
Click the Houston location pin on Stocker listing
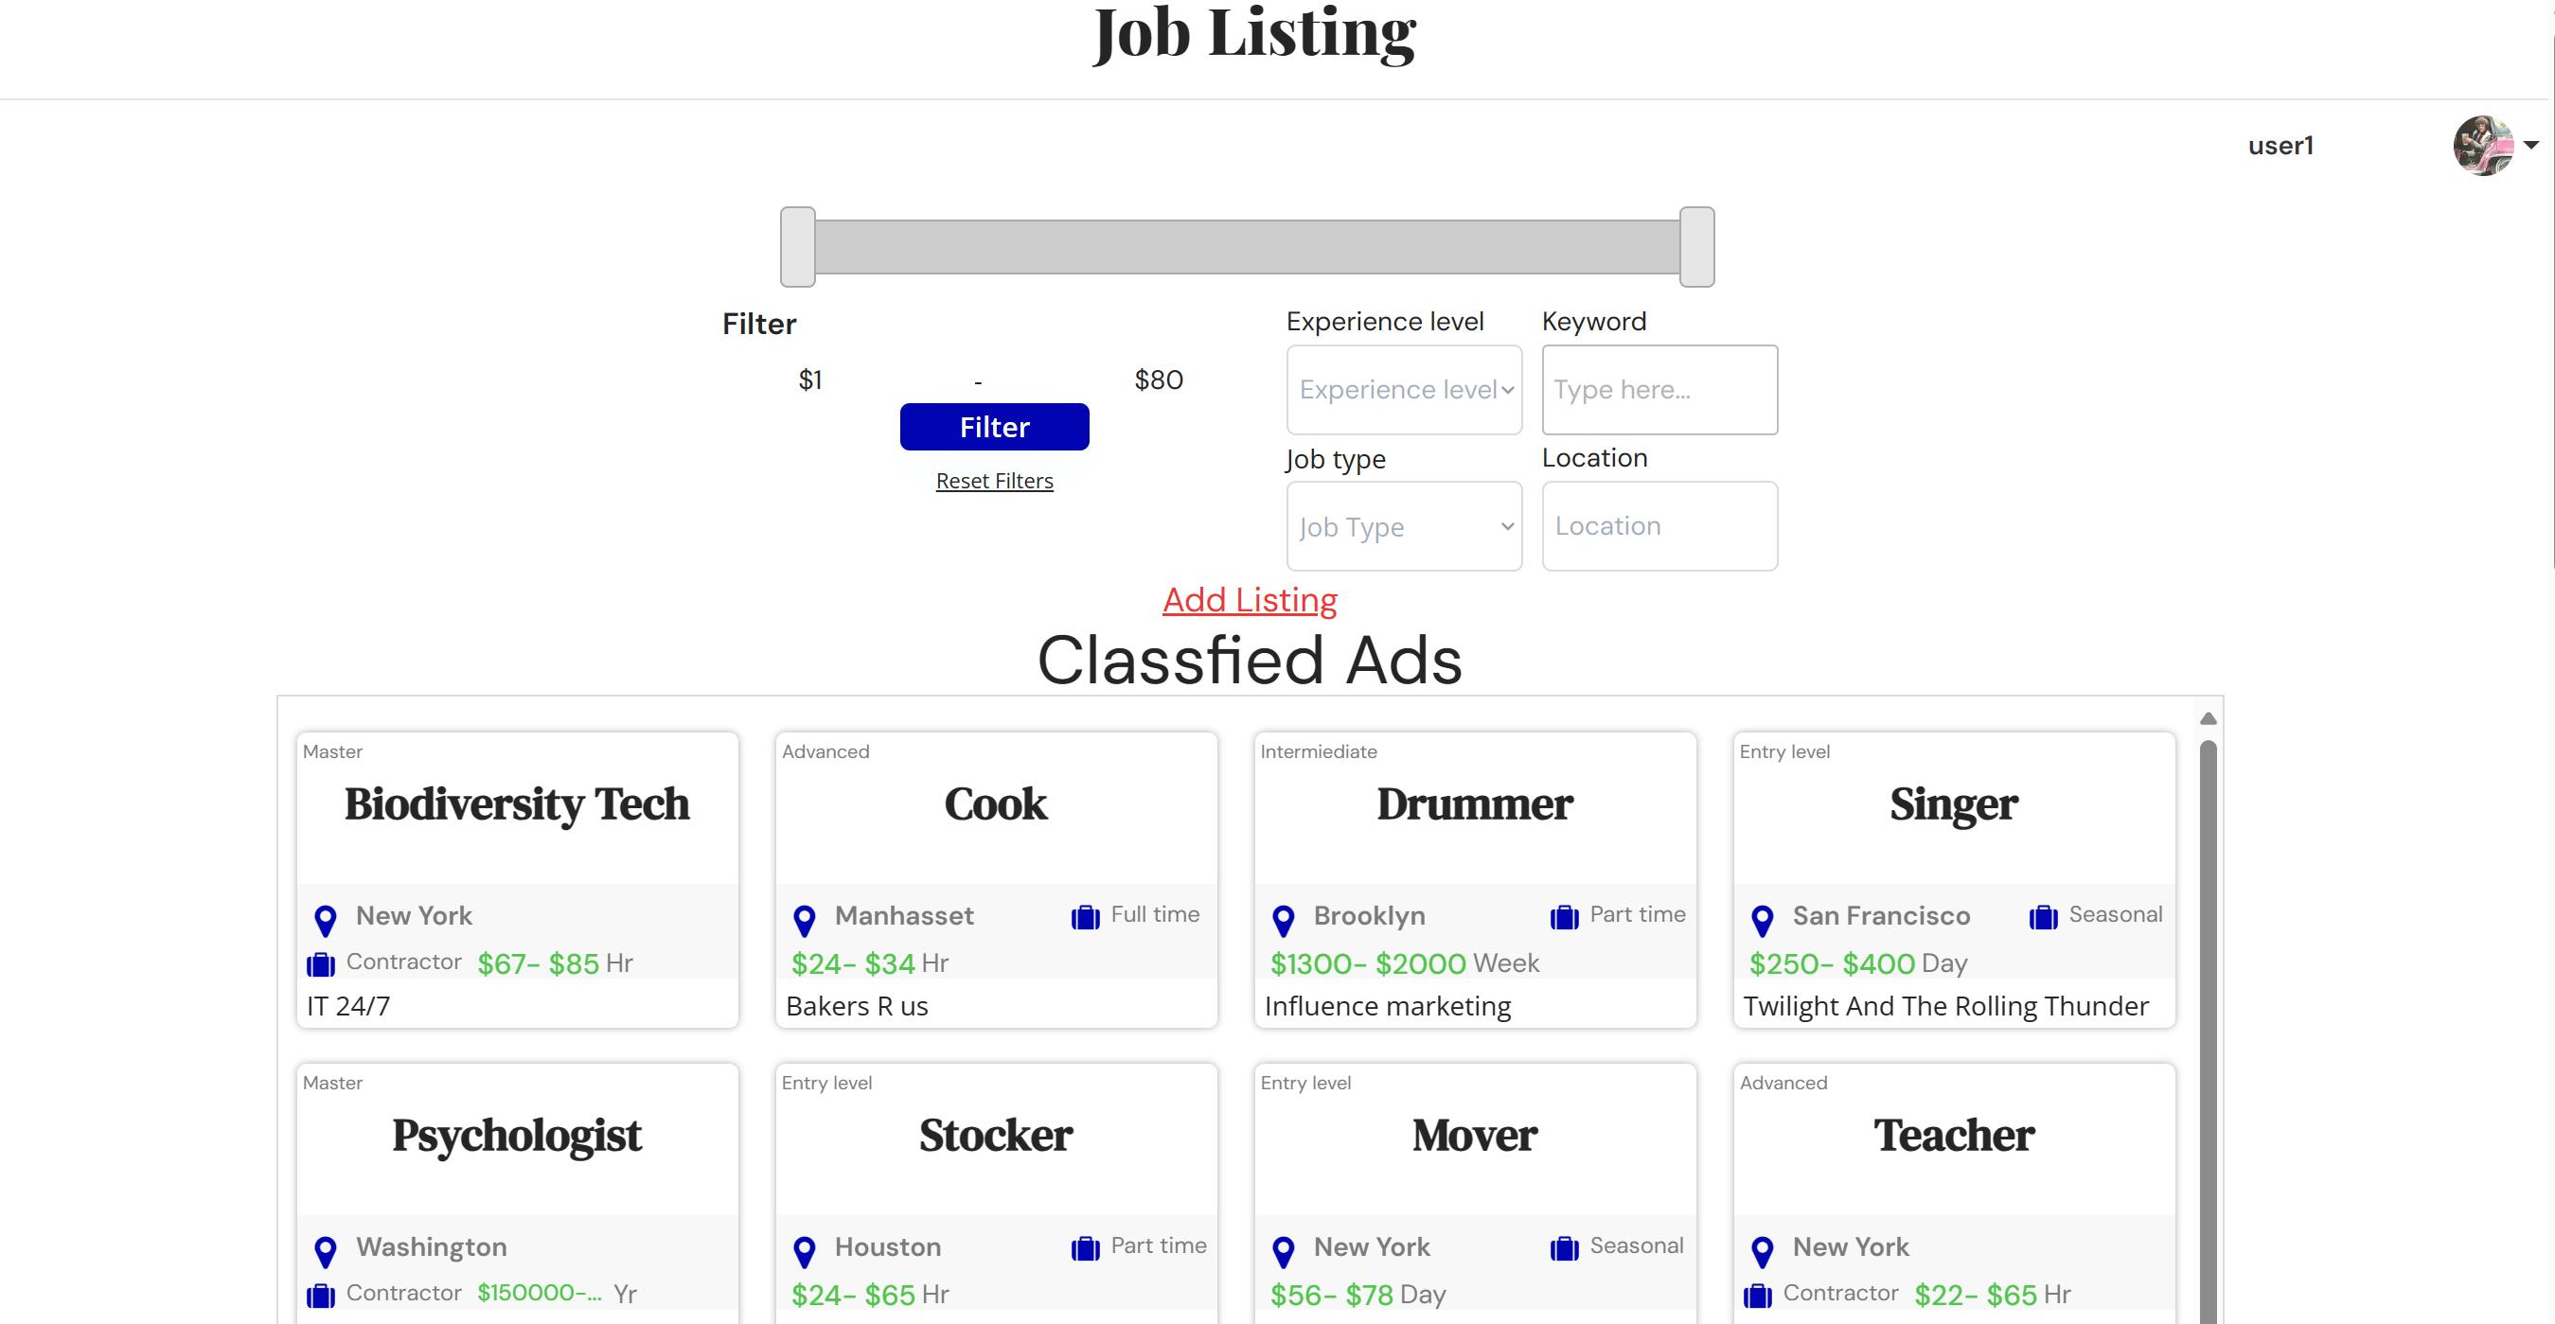[x=807, y=1250]
